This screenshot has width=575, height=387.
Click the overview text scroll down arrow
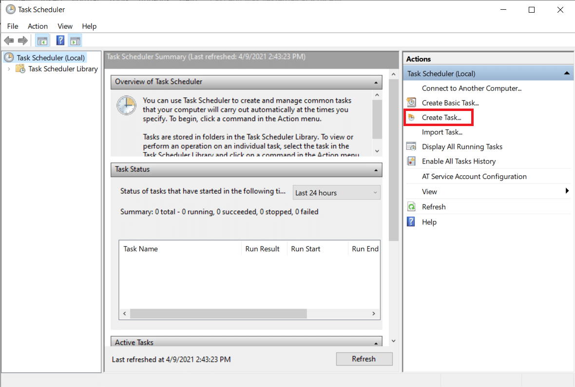[377, 151]
